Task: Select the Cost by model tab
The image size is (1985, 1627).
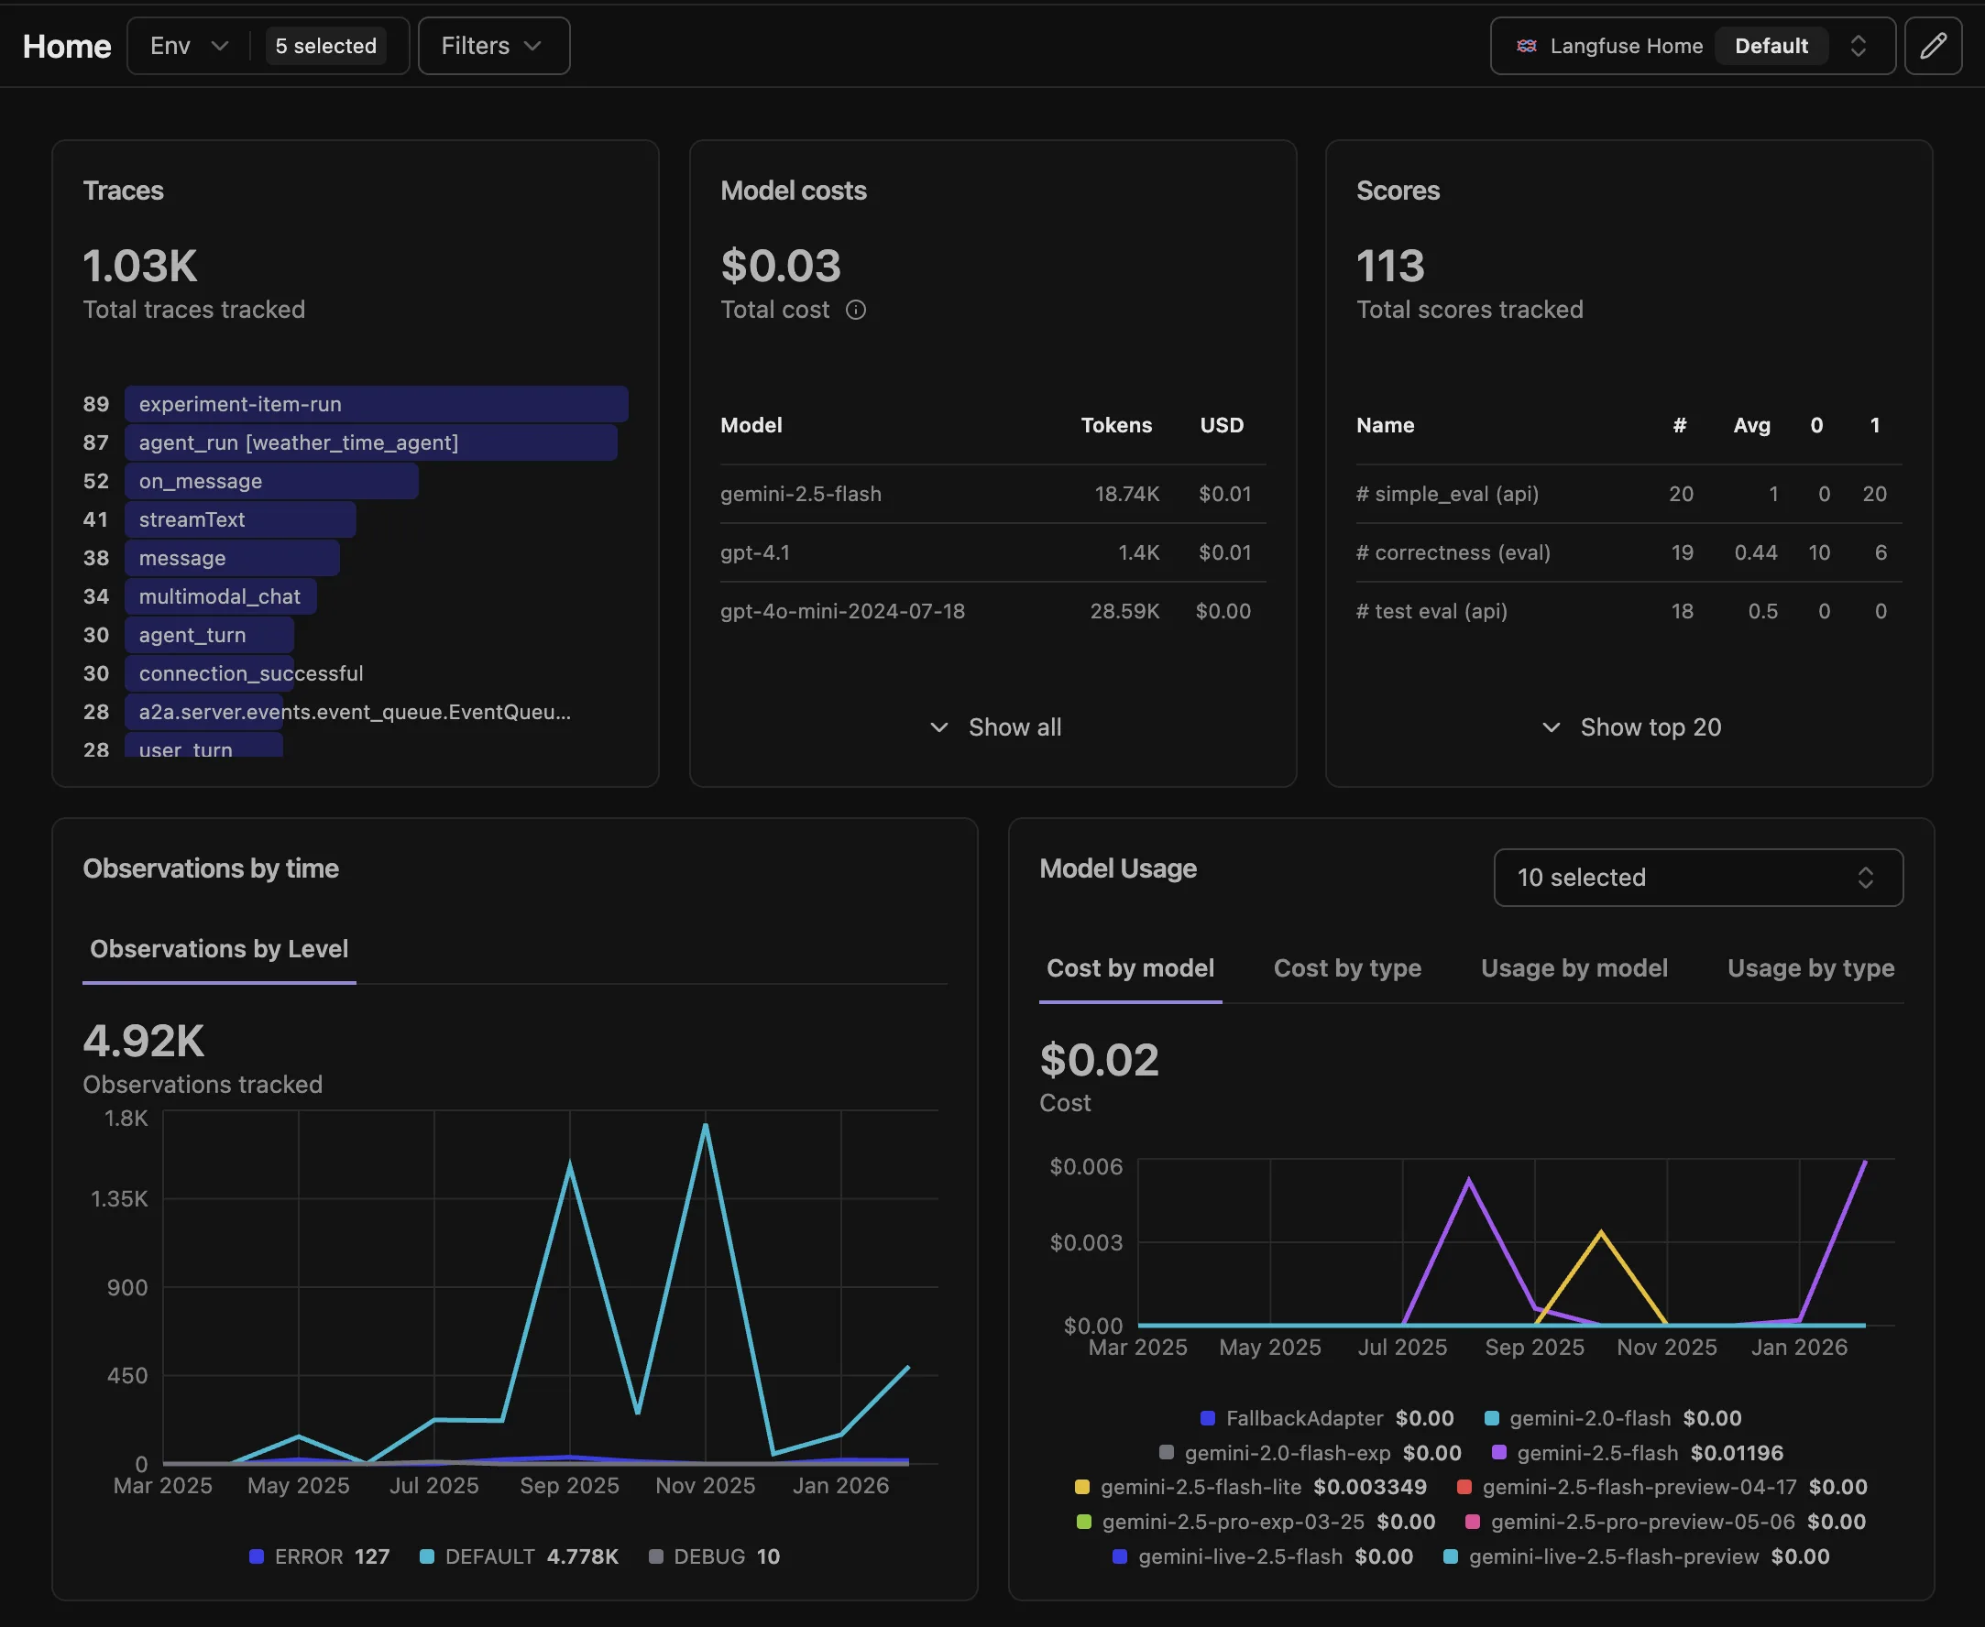Action: [x=1130, y=968]
